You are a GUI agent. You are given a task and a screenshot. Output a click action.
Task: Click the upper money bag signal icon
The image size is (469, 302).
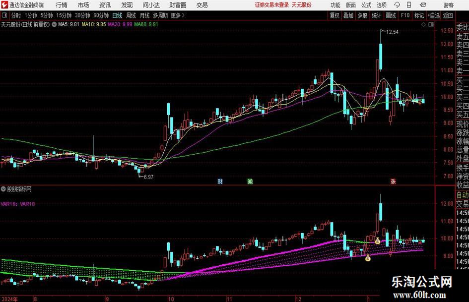(378, 241)
